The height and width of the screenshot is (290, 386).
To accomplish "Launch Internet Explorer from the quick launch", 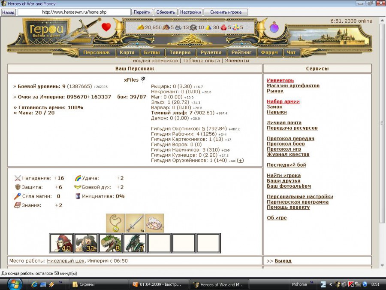I will coord(34,284).
